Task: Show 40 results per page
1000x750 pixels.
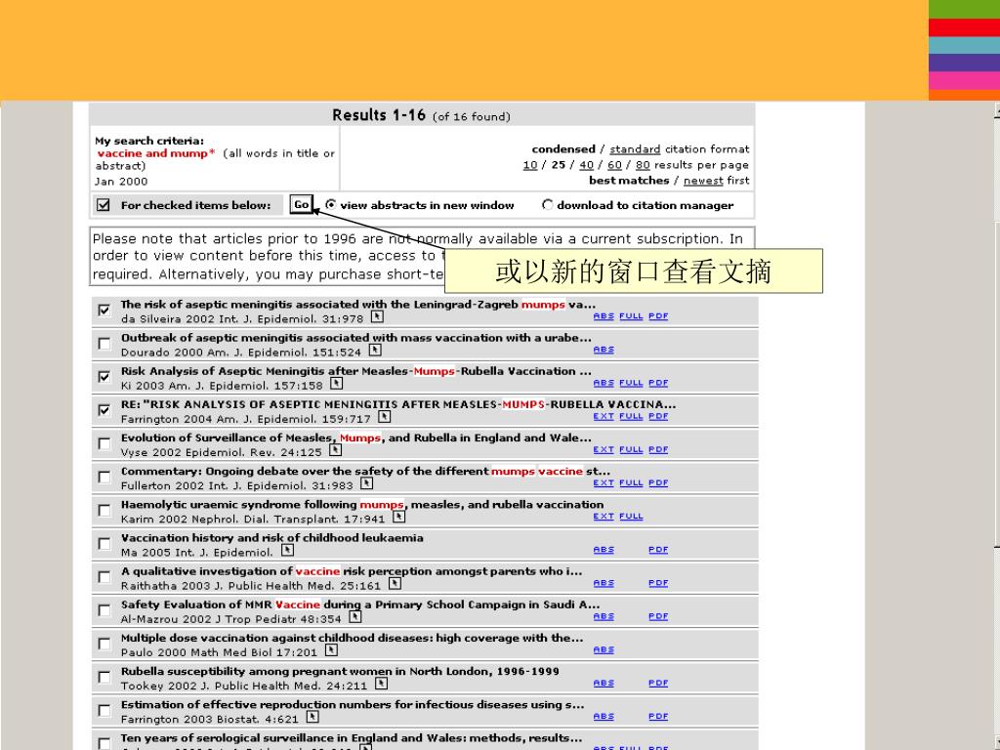Action: [x=586, y=165]
